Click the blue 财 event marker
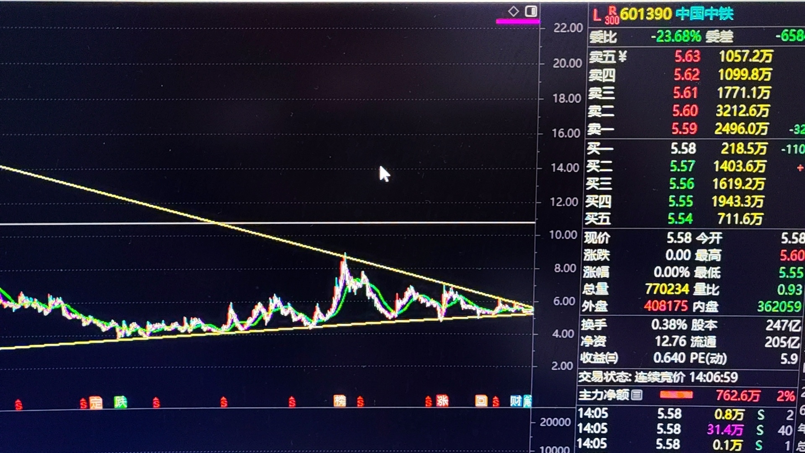Viewport: 805px width, 453px height. pyautogui.click(x=516, y=401)
